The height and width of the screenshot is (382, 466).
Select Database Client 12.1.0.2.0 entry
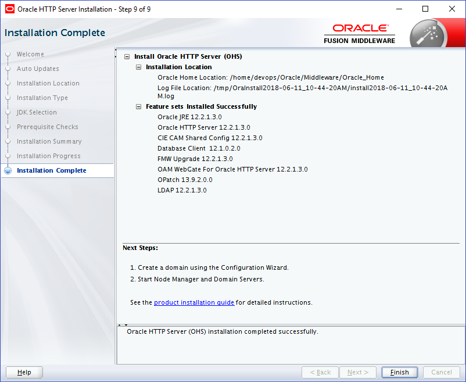[x=199, y=148]
